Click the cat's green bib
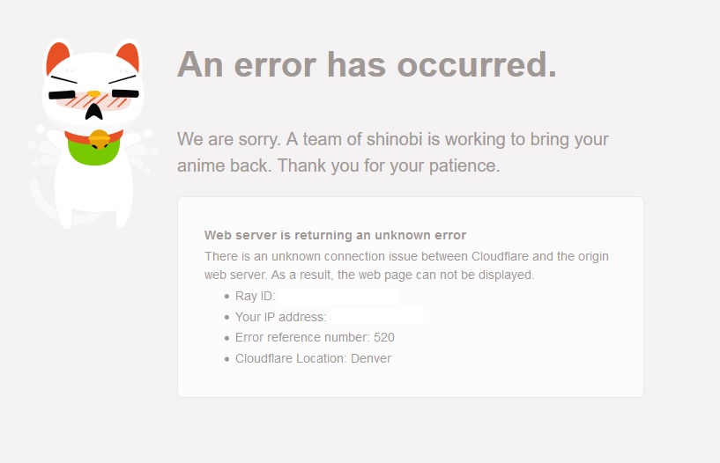The width and height of the screenshot is (720, 463). click(x=94, y=151)
